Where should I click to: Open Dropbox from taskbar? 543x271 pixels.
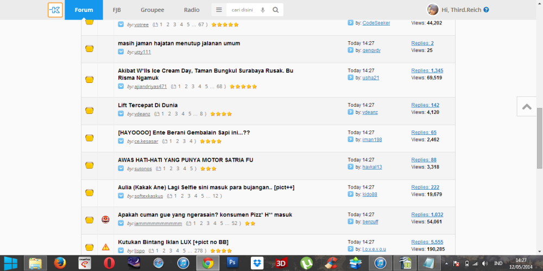click(257, 263)
